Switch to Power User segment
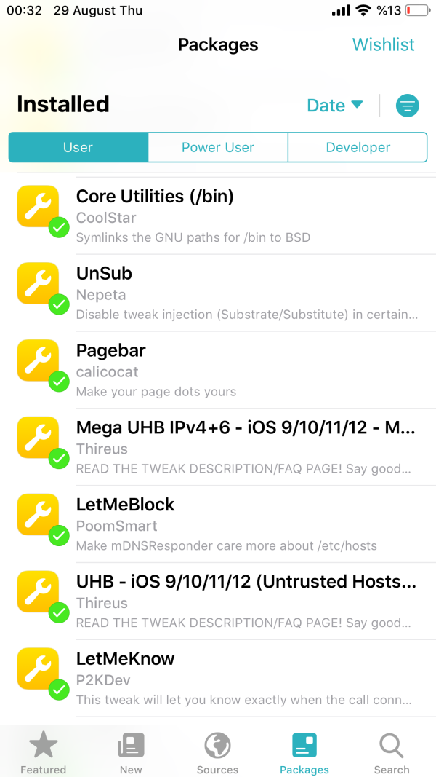This screenshot has width=436, height=777. pos(218,147)
